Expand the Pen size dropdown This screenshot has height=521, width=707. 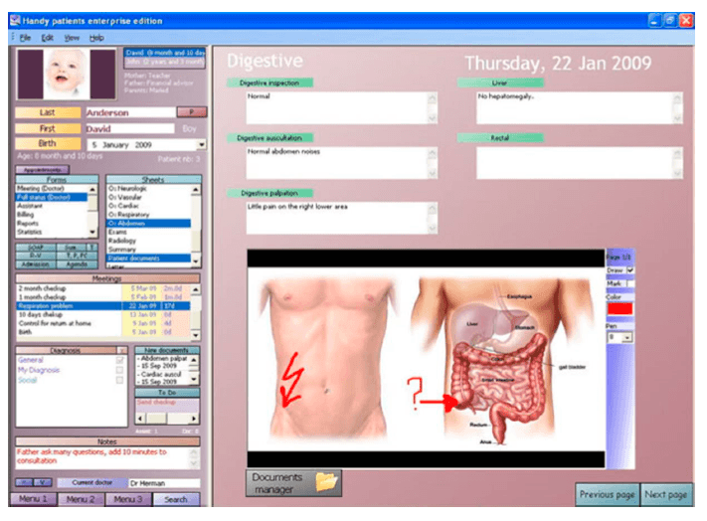tap(627, 338)
